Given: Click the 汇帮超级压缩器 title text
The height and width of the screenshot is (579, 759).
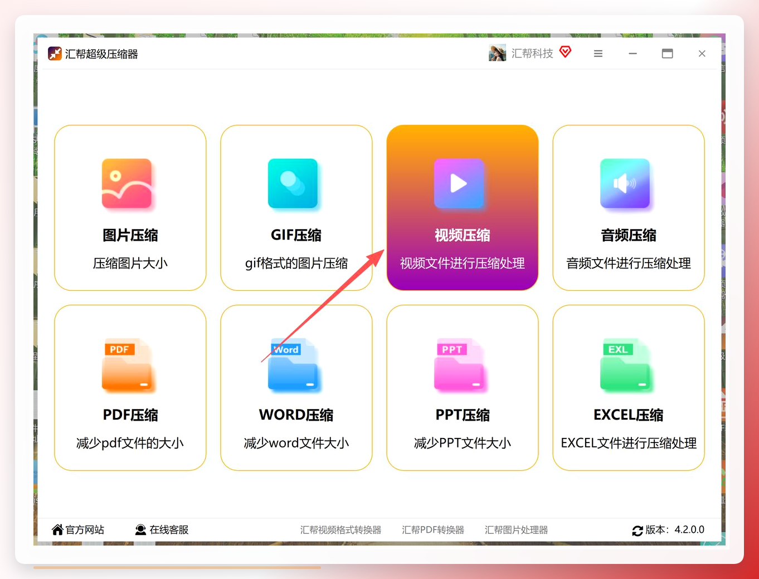Looking at the screenshot, I should (x=101, y=54).
